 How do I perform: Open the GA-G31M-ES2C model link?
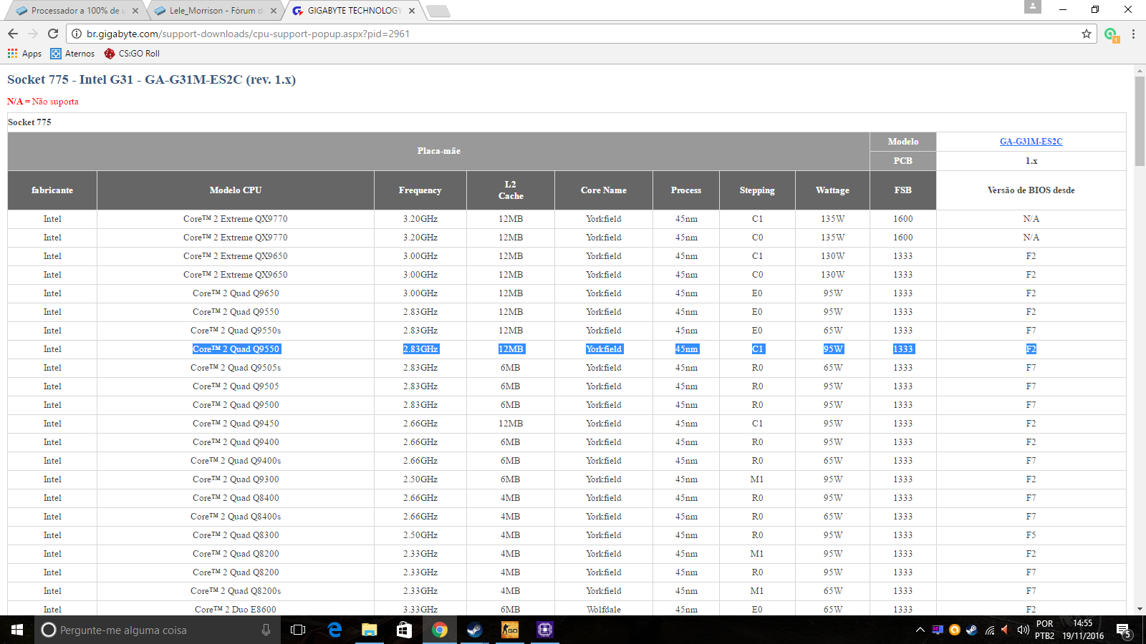[x=1031, y=142]
